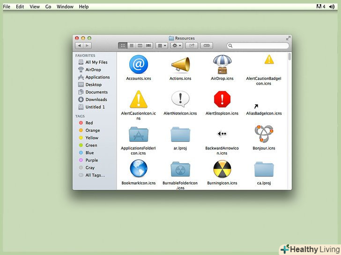
Task: Open the Window menu
Action: pos(65,7)
